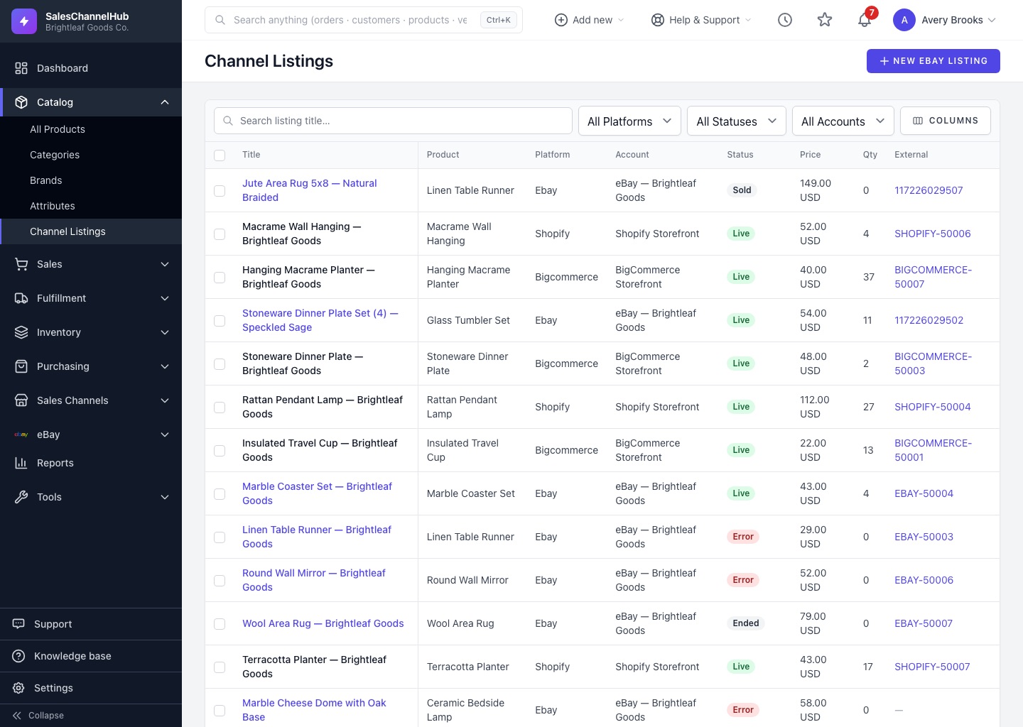This screenshot has width=1023, height=727.
Task: Check the Jute Area Rug row checkbox
Action: (x=220, y=191)
